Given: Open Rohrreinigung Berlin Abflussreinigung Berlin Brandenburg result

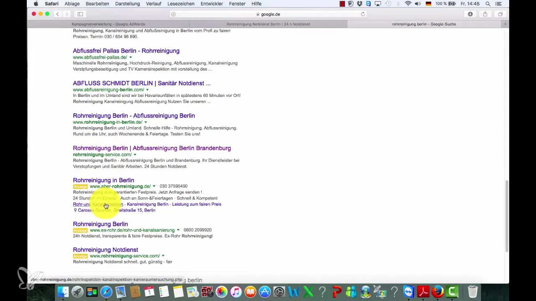Looking at the screenshot, I should (152, 148).
